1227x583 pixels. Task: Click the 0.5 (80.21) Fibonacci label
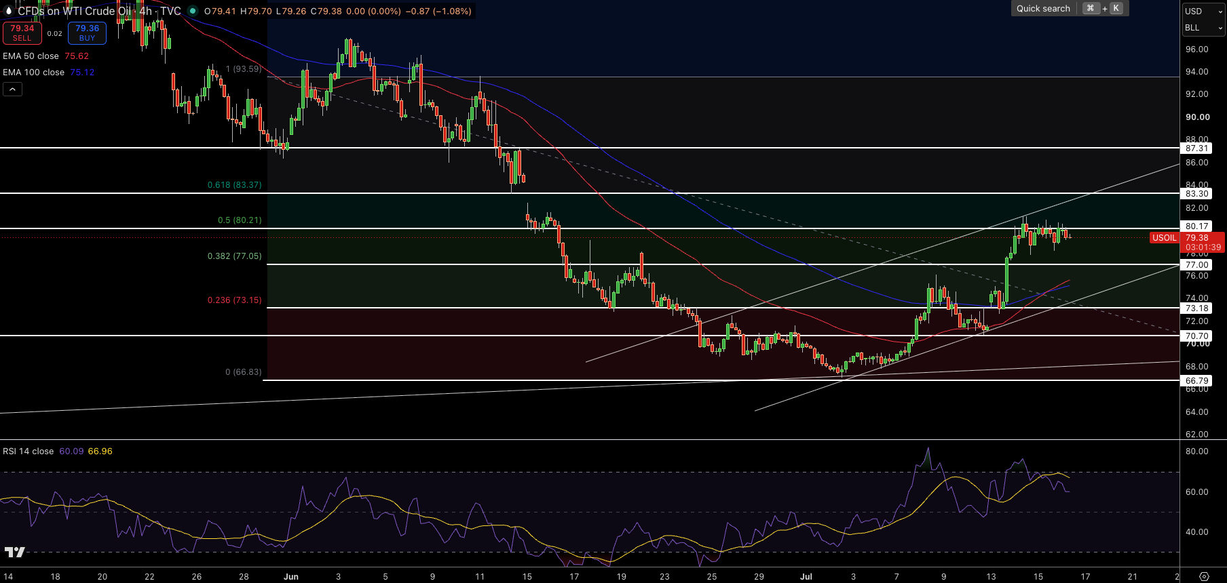[x=240, y=220]
